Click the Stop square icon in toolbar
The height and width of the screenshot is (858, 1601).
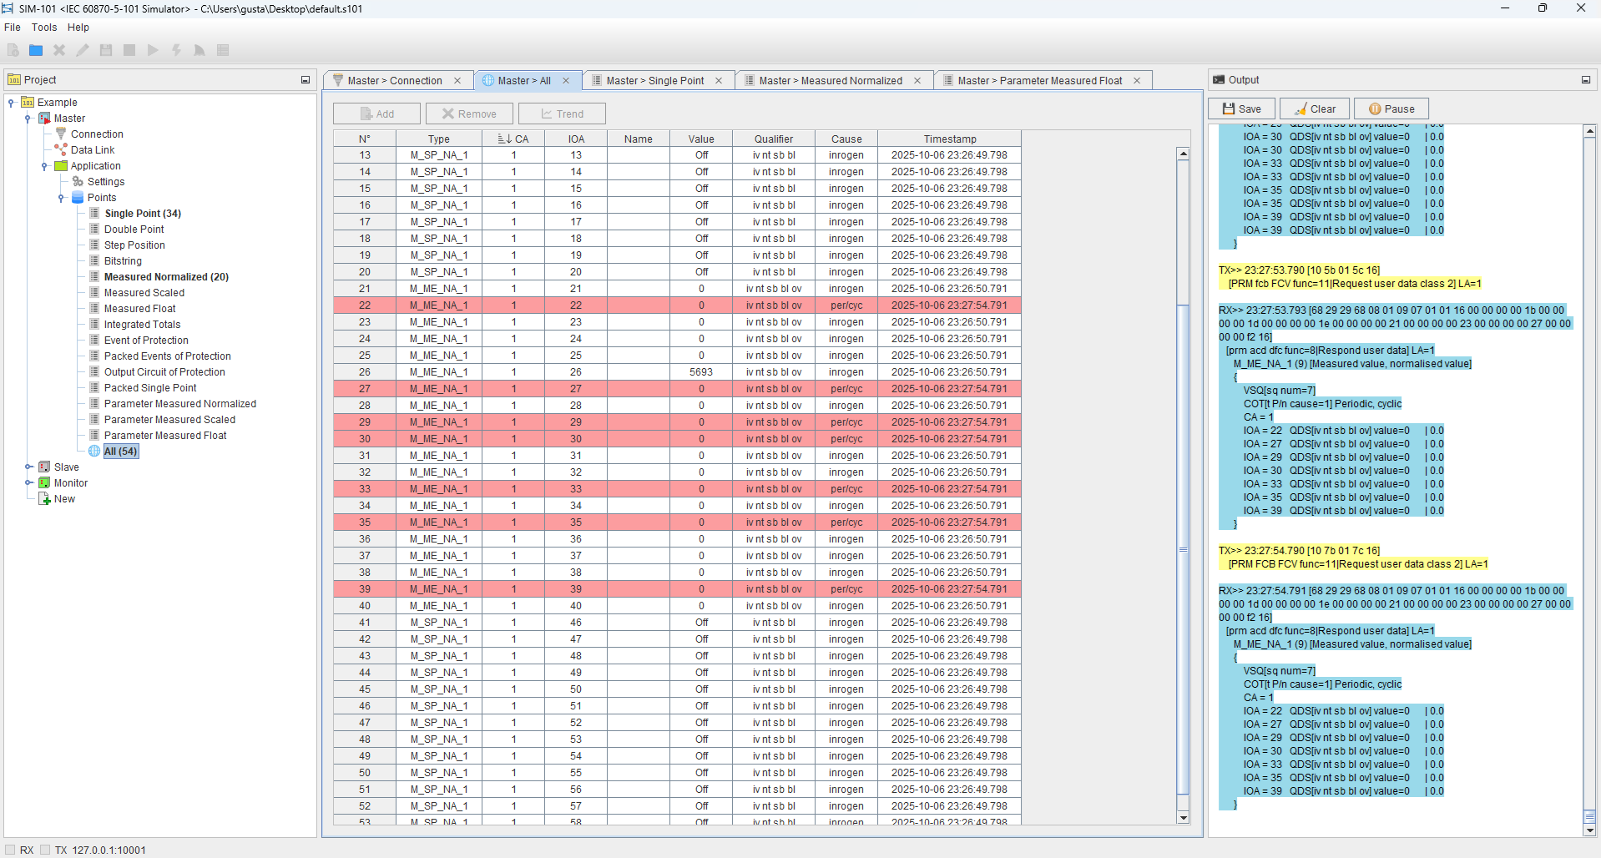tap(129, 50)
